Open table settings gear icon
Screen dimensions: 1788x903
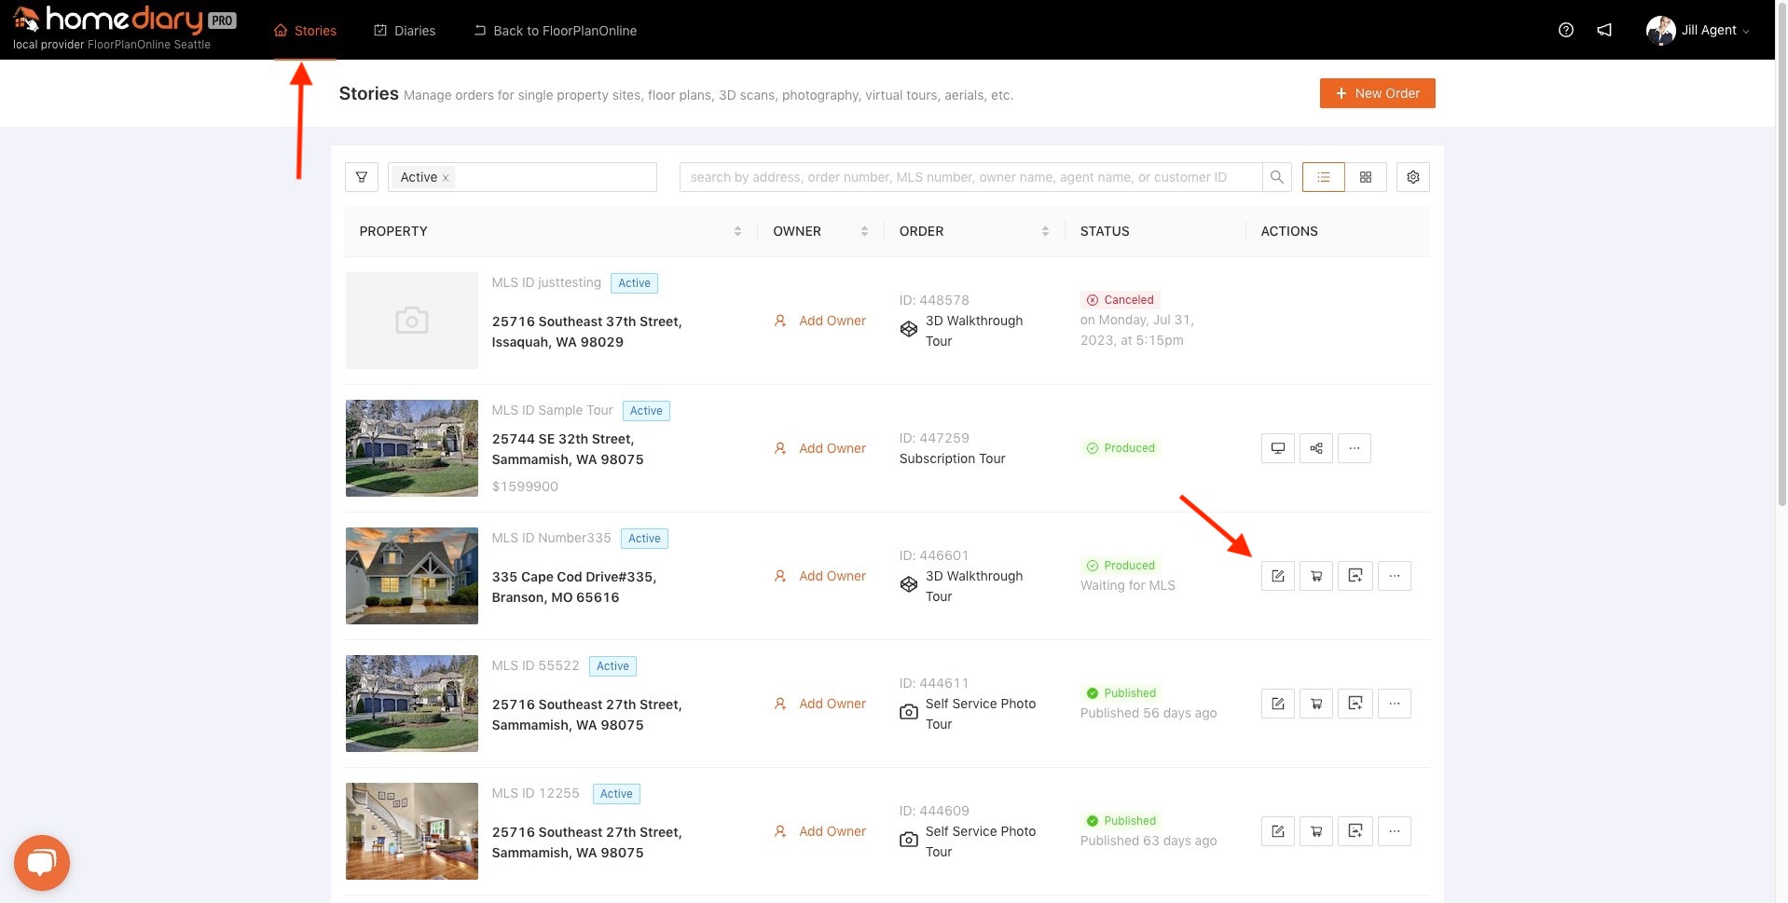(x=1412, y=177)
